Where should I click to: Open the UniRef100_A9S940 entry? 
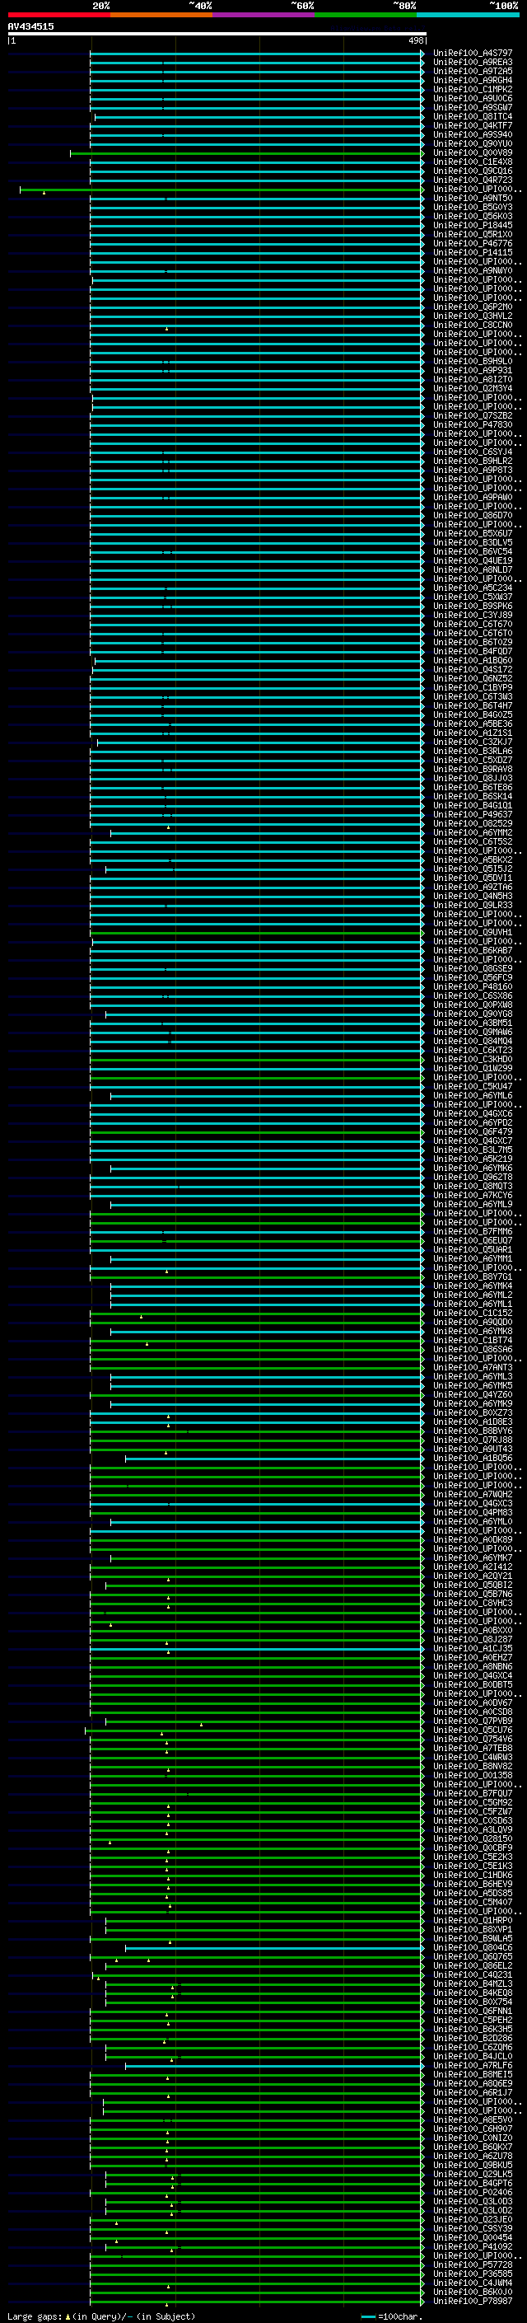click(472, 134)
